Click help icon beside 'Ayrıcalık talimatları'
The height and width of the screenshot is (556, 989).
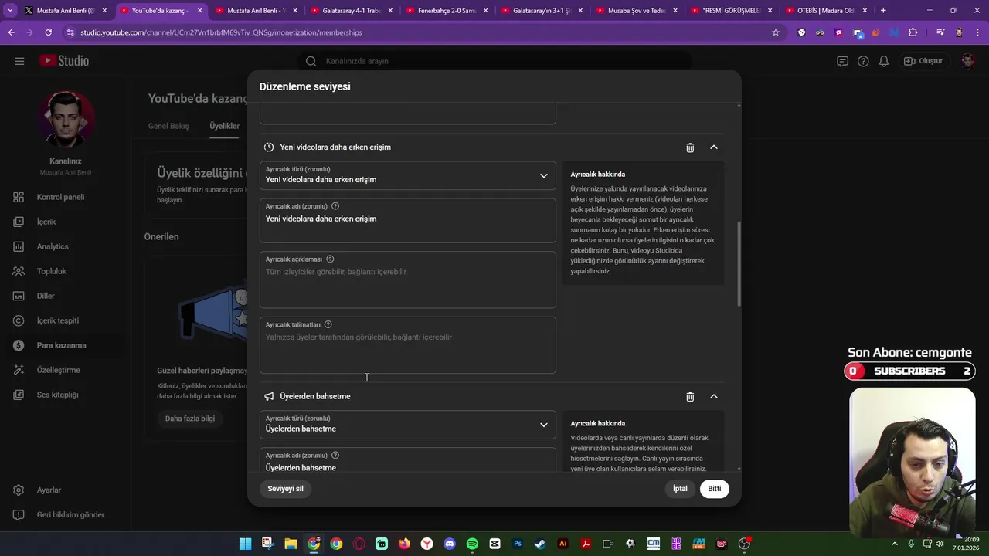tap(328, 325)
